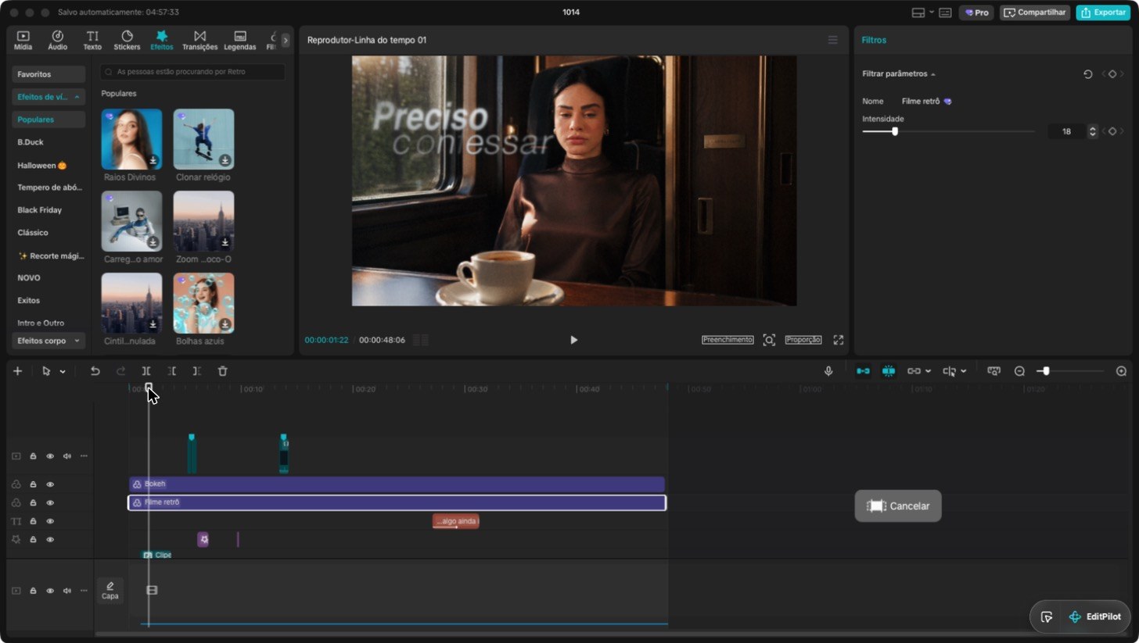This screenshot has width=1139, height=643.
Task: Click the Compartilhar button
Action: [x=1035, y=13]
